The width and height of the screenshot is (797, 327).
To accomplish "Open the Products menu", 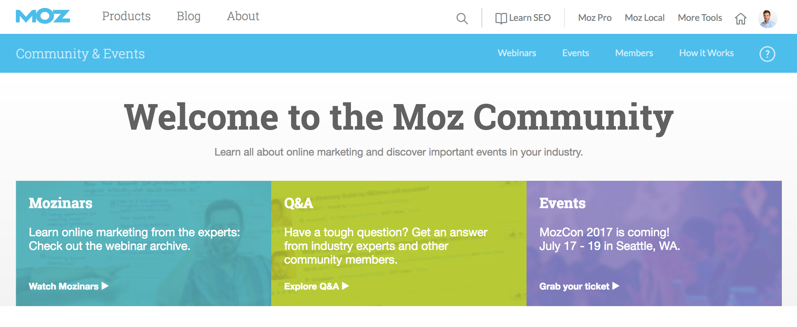I will (126, 16).
